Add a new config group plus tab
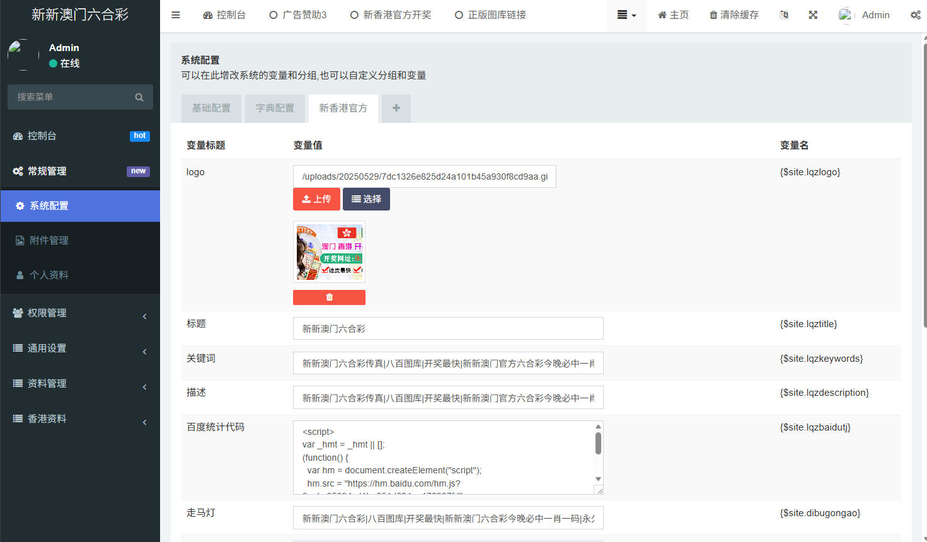This screenshot has width=927, height=542. tap(396, 108)
